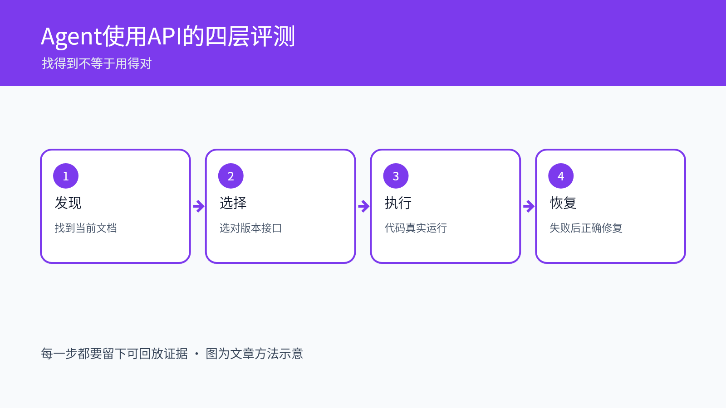Click the purple number 1 circle

click(x=66, y=176)
